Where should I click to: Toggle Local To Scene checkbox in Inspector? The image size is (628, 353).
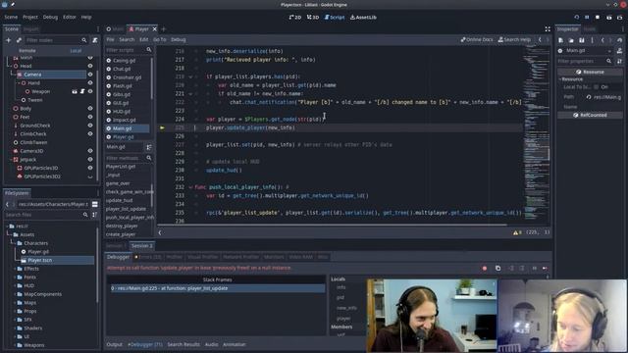(597, 87)
